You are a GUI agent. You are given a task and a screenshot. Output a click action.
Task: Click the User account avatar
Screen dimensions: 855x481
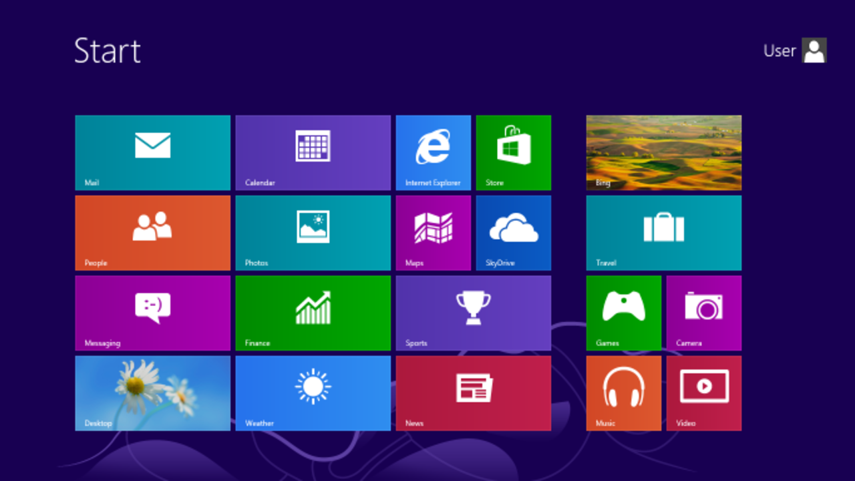[x=814, y=51]
